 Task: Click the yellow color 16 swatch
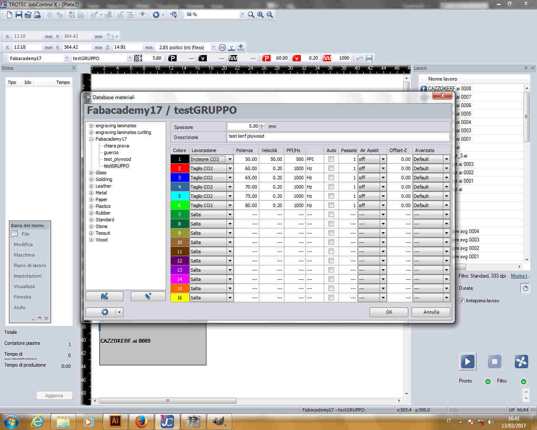(x=180, y=298)
